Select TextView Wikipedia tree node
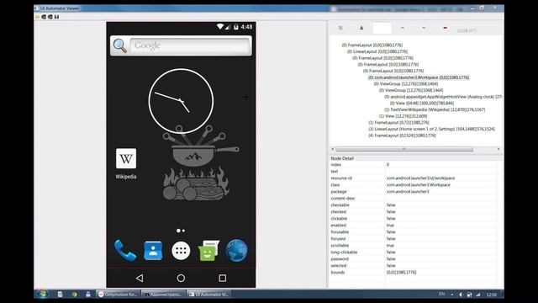Screen dimensions: 538x303 point(435,109)
